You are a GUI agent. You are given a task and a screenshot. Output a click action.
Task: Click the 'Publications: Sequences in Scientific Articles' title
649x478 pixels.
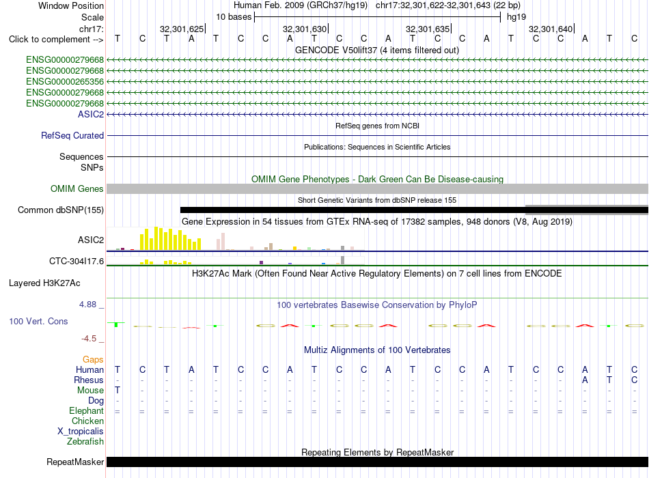(377, 147)
